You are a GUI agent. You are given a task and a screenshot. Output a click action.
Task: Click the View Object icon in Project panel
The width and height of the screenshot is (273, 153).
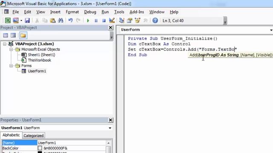pyautogui.click(x=13, y=35)
